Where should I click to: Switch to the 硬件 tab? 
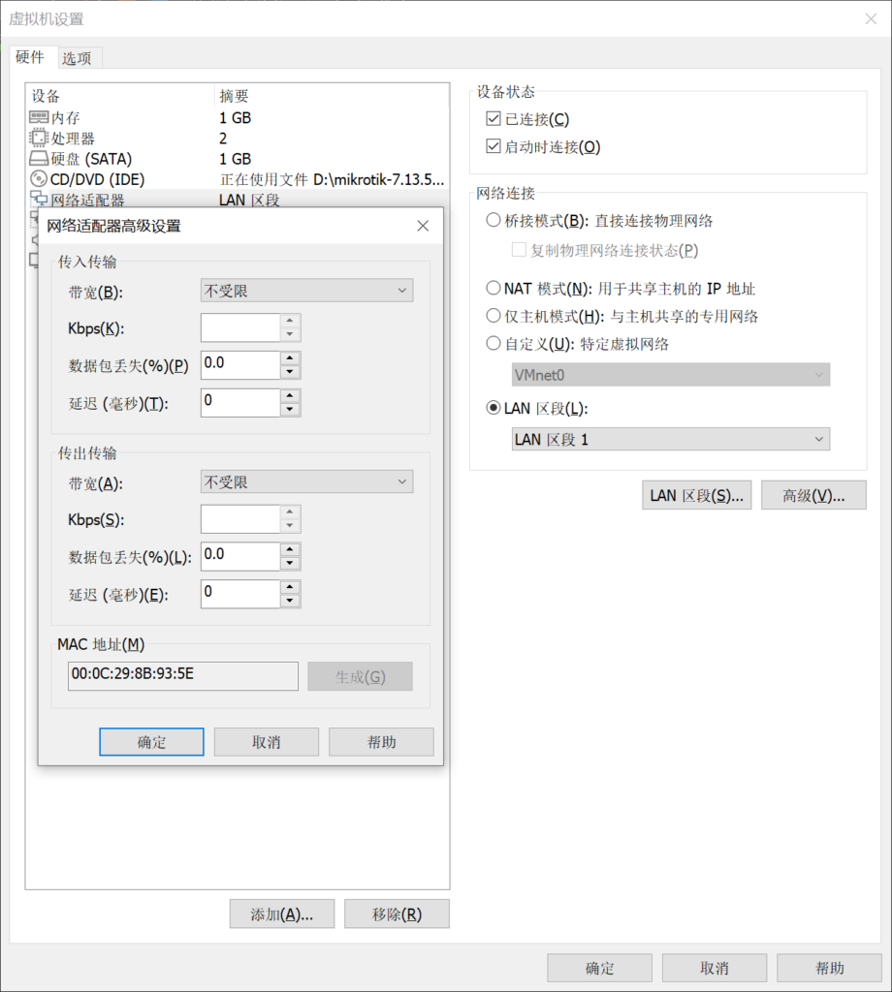(30, 57)
